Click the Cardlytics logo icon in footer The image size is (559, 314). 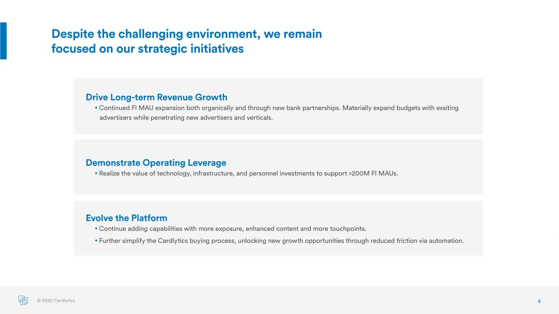pyautogui.click(x=23, y=300)
